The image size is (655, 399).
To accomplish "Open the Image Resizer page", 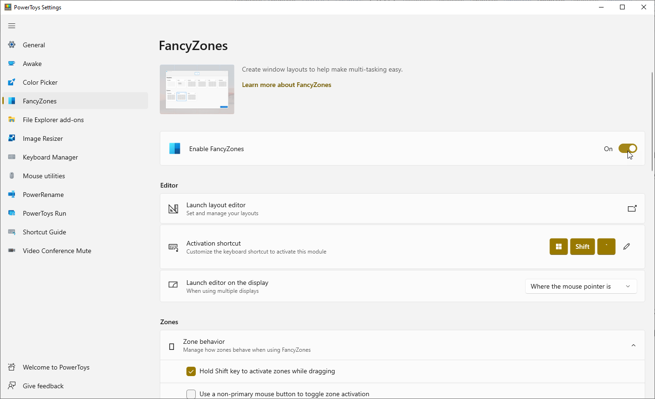I will tap(75, 138).
